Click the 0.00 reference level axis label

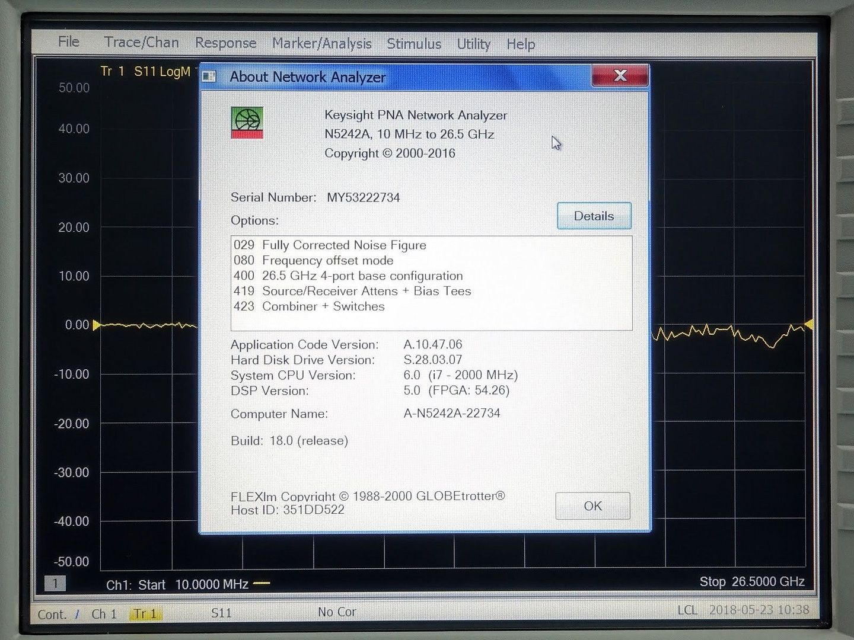tap(77, 325)
